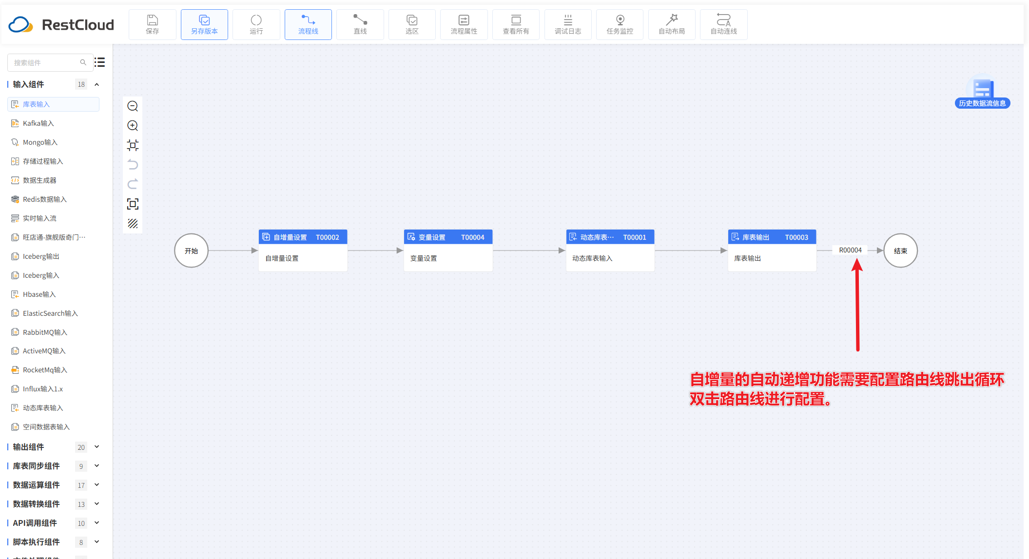Click the R00004 route line label
The height and width of the screenshot is (559, 1029).
(850, 250)
